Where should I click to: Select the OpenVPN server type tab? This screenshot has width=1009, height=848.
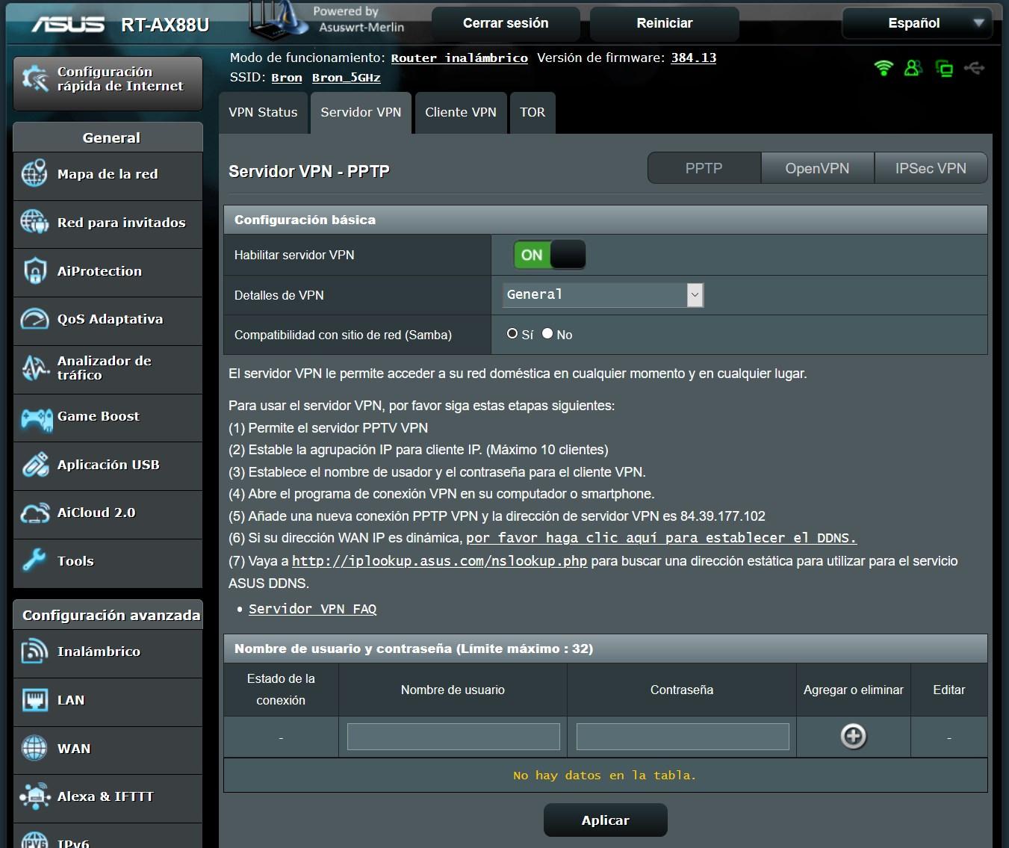pos(817,168)
